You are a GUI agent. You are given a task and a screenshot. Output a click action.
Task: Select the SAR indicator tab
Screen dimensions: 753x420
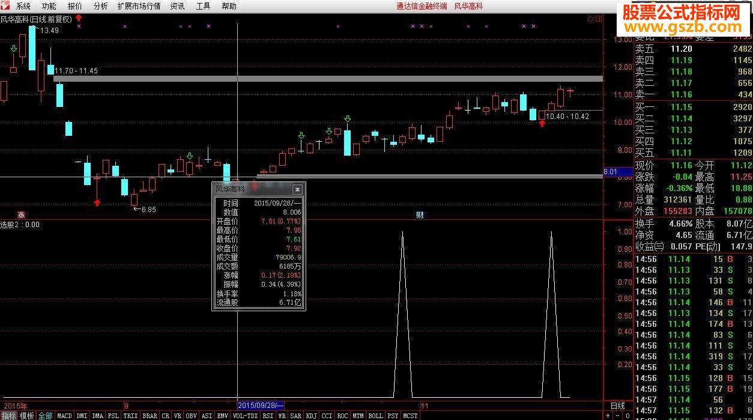coord(296,415)
